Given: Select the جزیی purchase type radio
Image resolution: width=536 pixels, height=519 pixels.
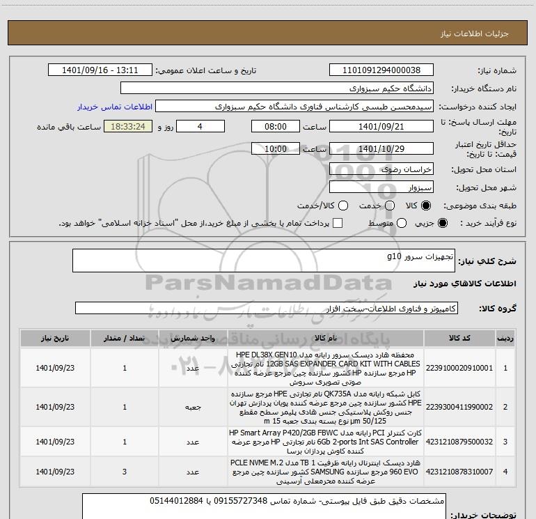Looking at the screenshot, I should (443, 223).
